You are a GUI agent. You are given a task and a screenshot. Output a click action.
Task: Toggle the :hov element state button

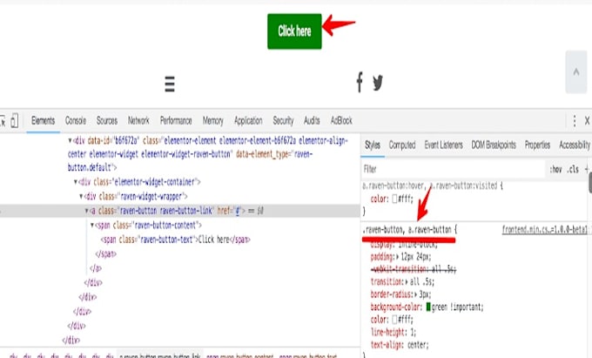point(555,170)
